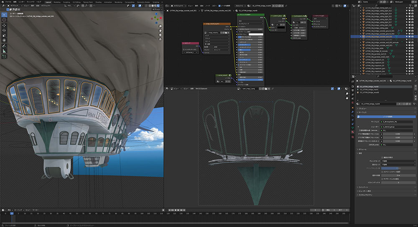Toggle selectability arrow for mapsroom_01 row
This screenshot has width=418, height=227.
click(x=407, y=60)
